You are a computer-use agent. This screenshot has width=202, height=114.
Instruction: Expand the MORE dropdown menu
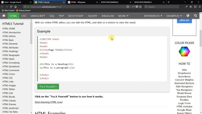[123, 16]
